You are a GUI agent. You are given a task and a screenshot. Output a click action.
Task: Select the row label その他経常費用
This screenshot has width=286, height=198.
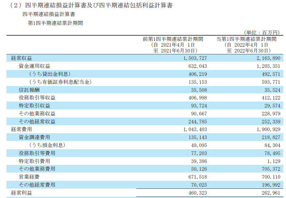(x=37, y=185)
